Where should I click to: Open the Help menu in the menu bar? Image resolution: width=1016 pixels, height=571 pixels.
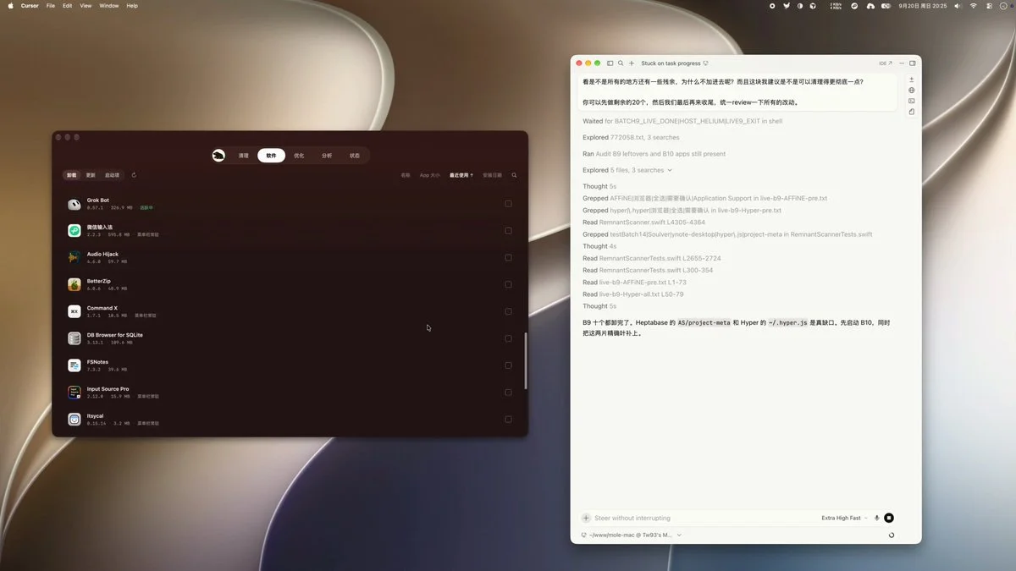pyautogui.click(x=132, y=5)
